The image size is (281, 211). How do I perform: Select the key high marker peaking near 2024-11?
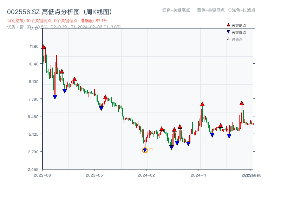click(202, 104)
